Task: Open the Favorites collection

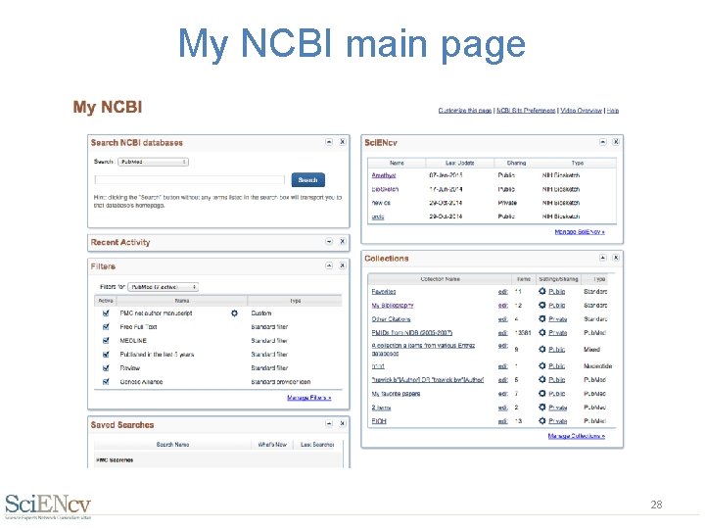Action: click(384, 292)
